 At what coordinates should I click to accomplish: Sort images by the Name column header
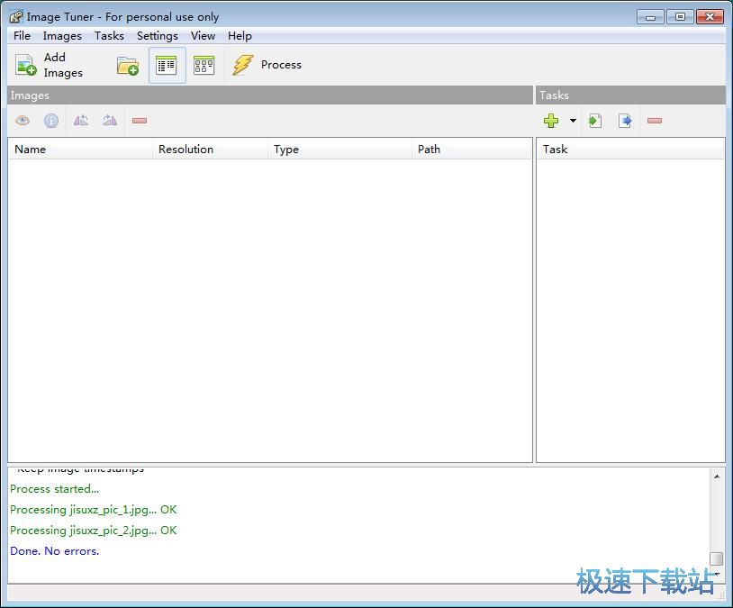[x=31, y=150]
